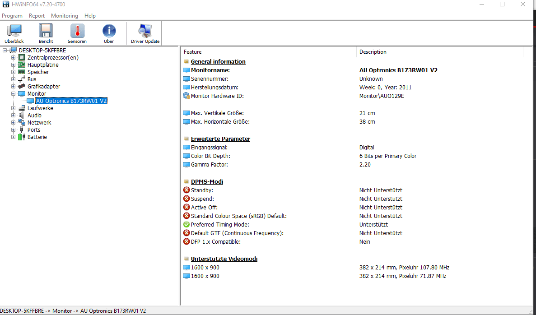Click value Monitor\AUO129E
The image size is (536, 315).
[x=382, y=96]
